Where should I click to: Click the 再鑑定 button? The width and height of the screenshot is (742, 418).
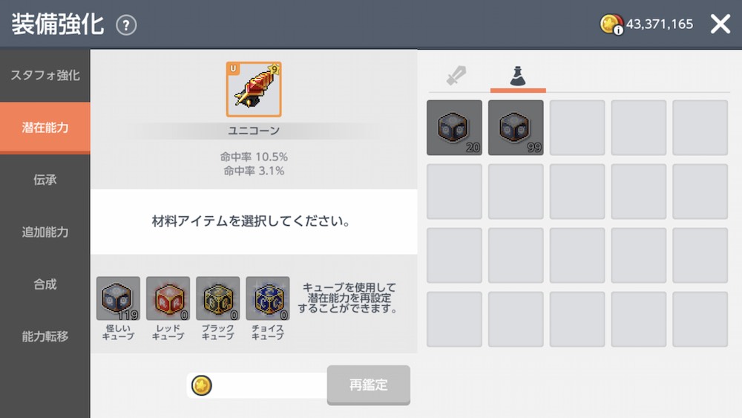369,385
